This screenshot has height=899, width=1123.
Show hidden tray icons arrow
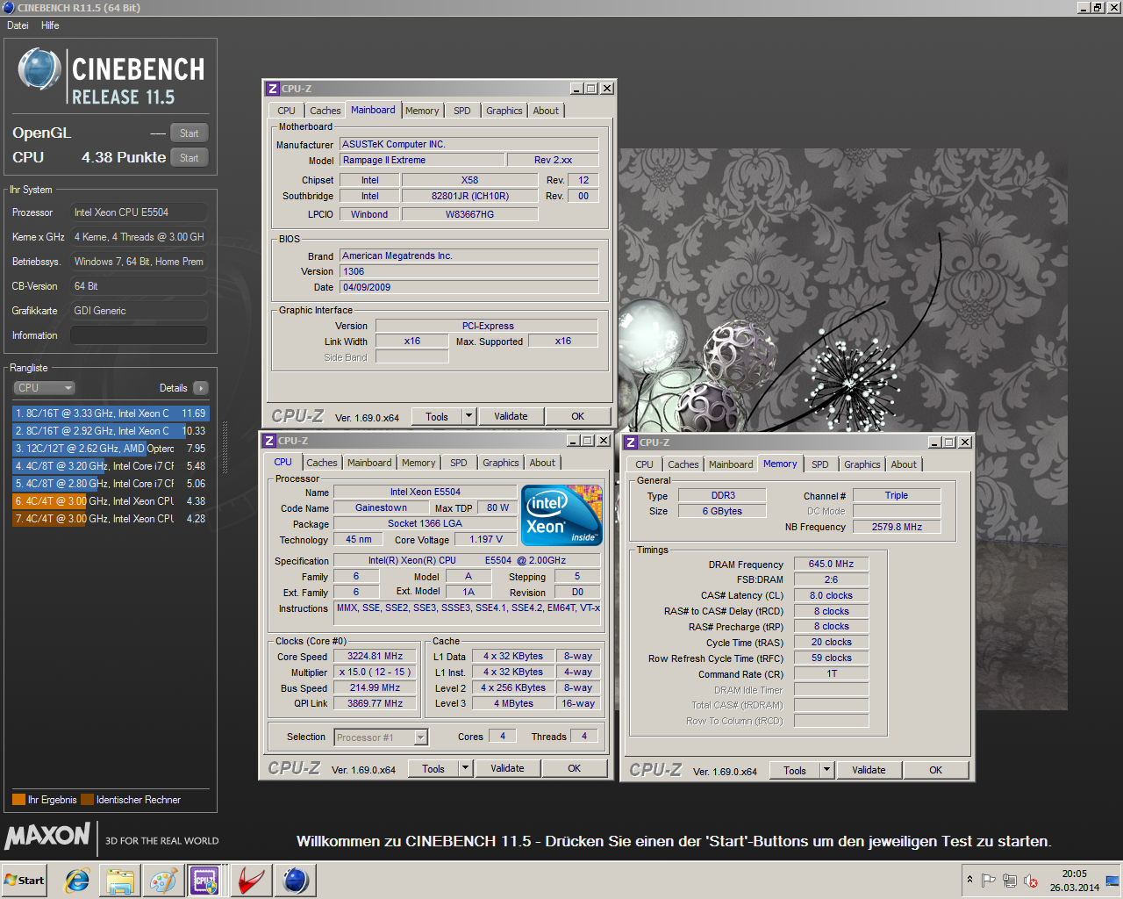click(x=969, y=880)
